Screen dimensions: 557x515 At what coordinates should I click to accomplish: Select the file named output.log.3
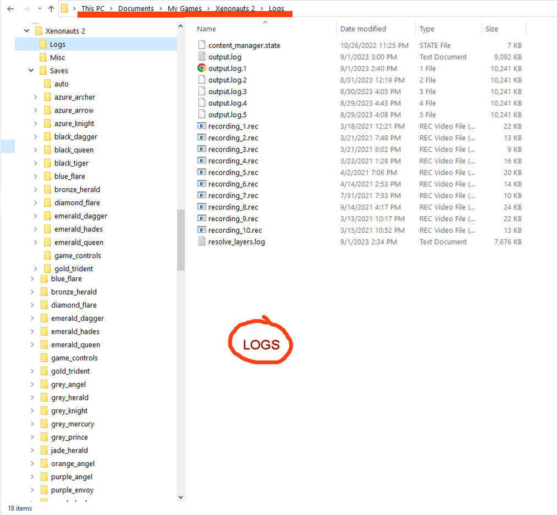(x=227, y=91)
